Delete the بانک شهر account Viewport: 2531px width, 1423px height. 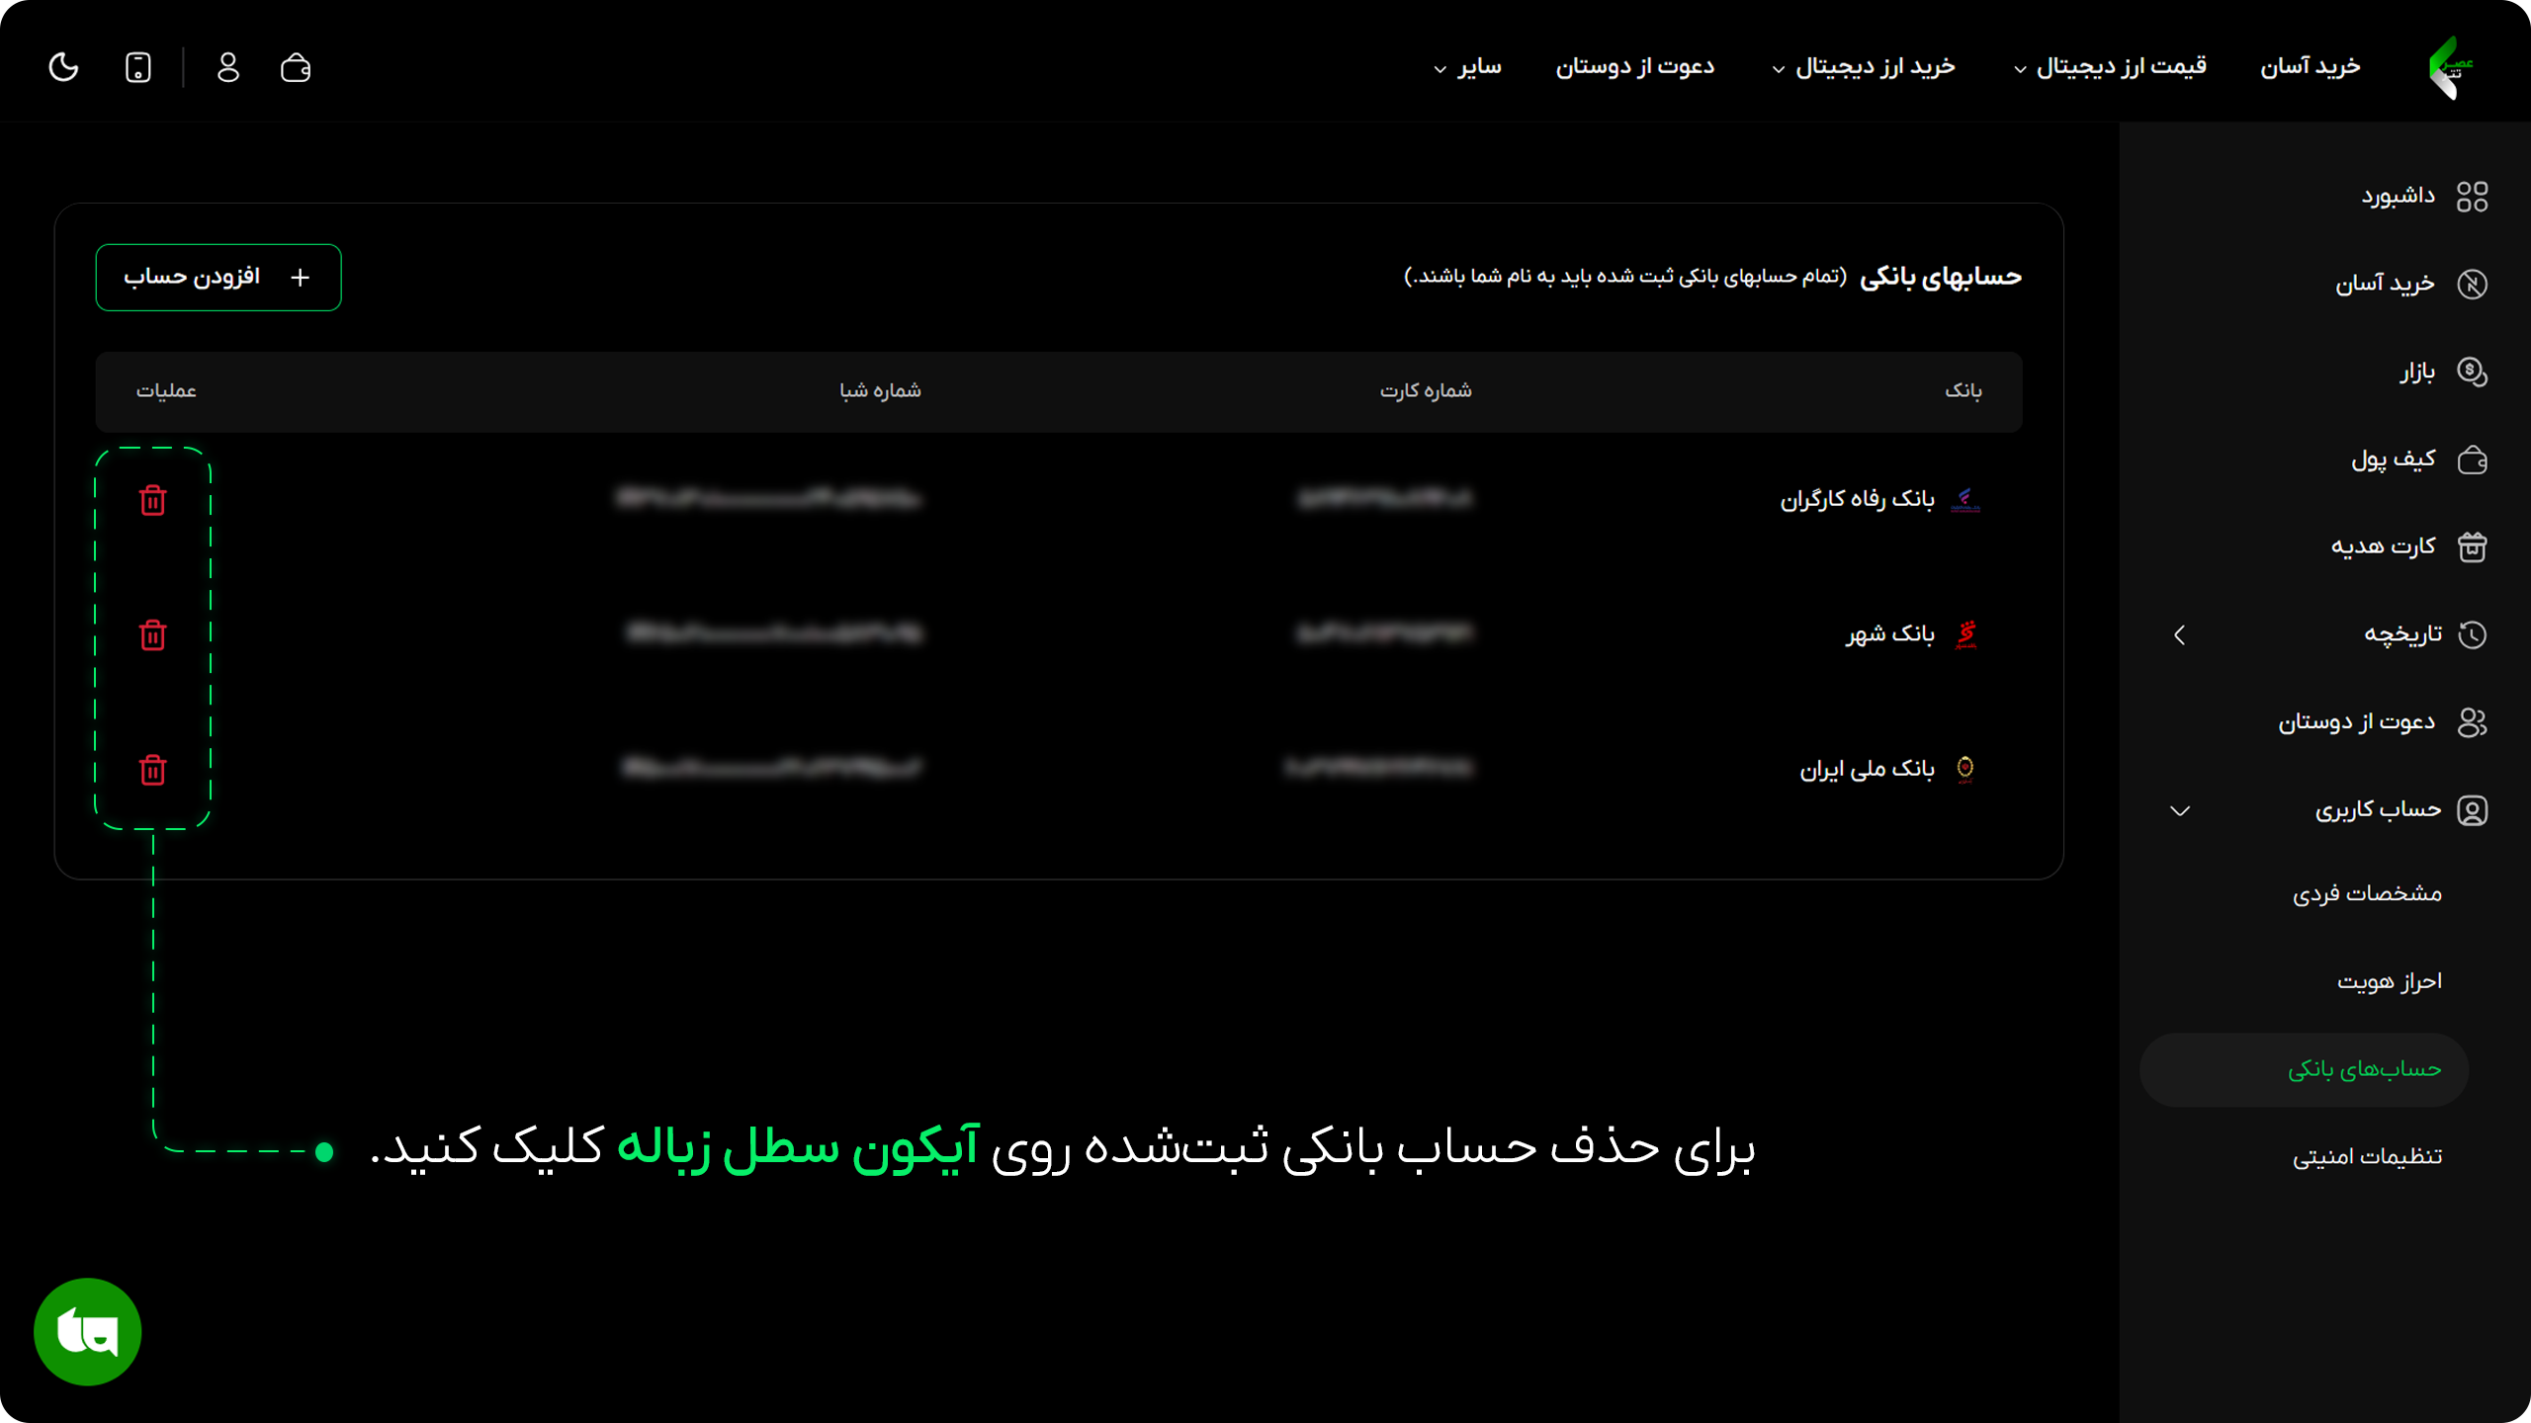(x=152, y=634)
